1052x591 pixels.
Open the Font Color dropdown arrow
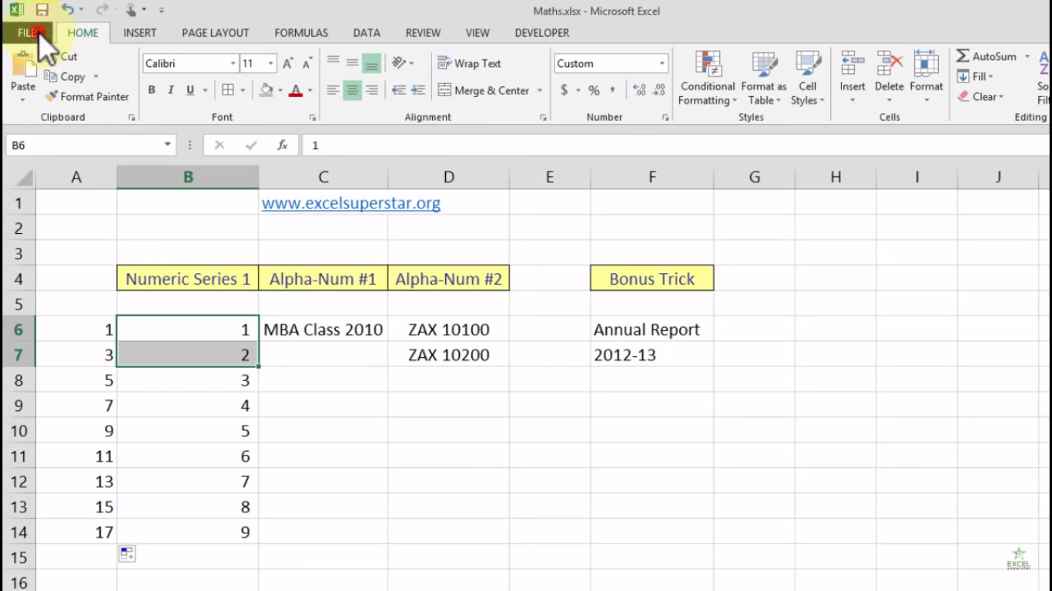click(x=310, y=91)
